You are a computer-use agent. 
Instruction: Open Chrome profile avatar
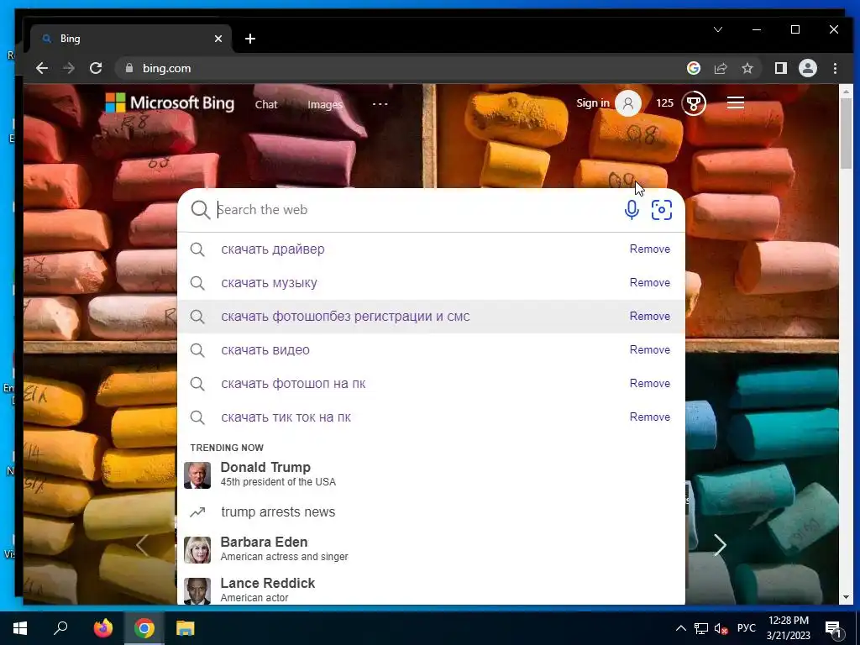coord(807,68)
